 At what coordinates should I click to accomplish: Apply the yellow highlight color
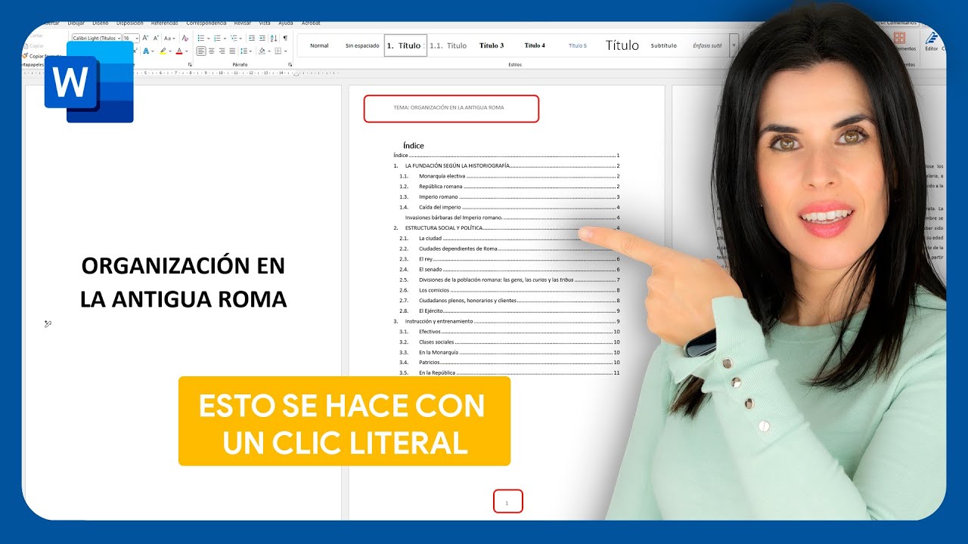pyautogui.click(x=163, y=51)
